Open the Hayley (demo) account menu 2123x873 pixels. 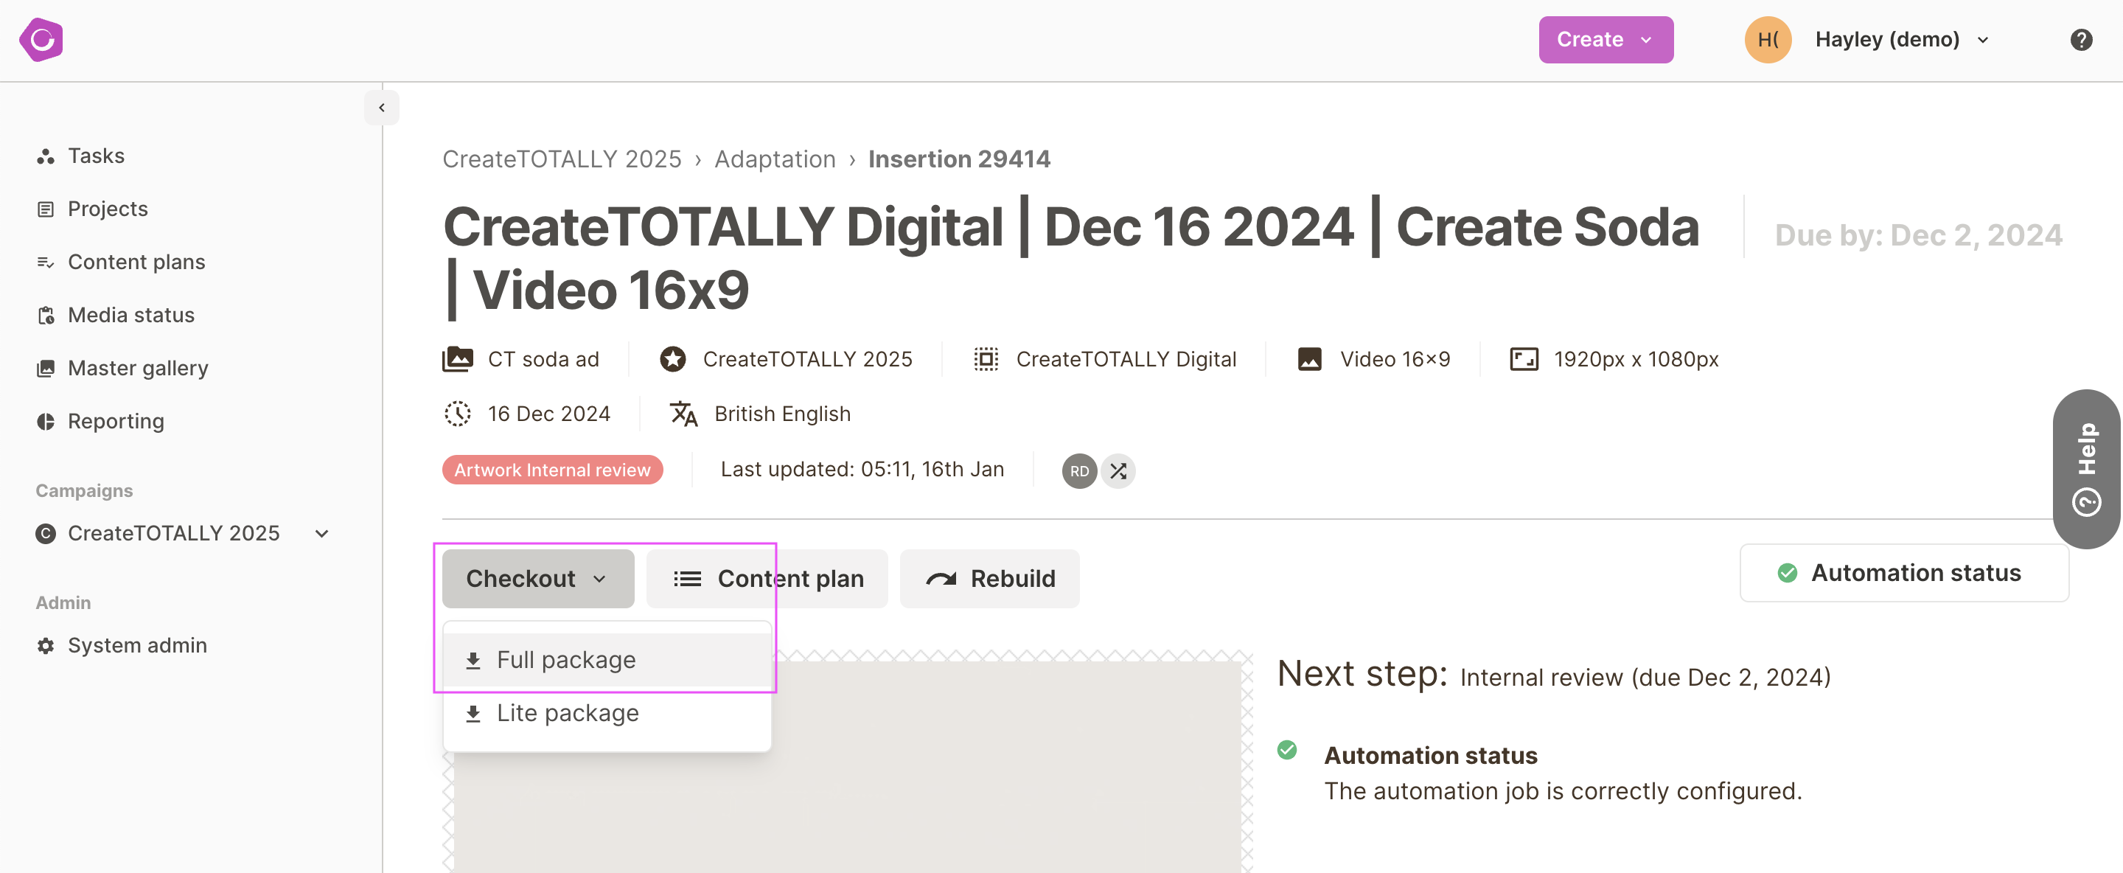(x=1901, y=40)
